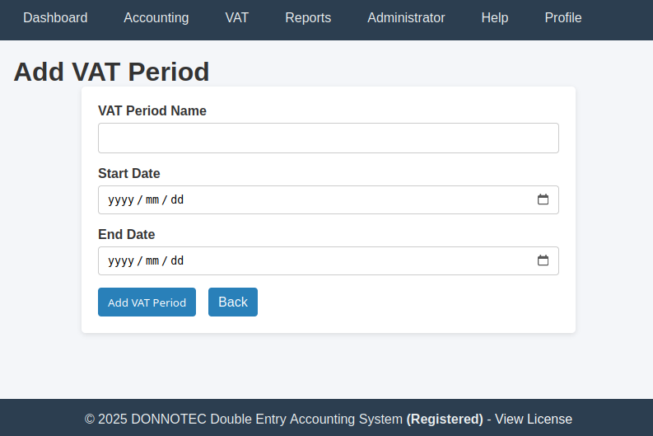
Task: Select the Add VAT Period page heading
Action: 112,72
